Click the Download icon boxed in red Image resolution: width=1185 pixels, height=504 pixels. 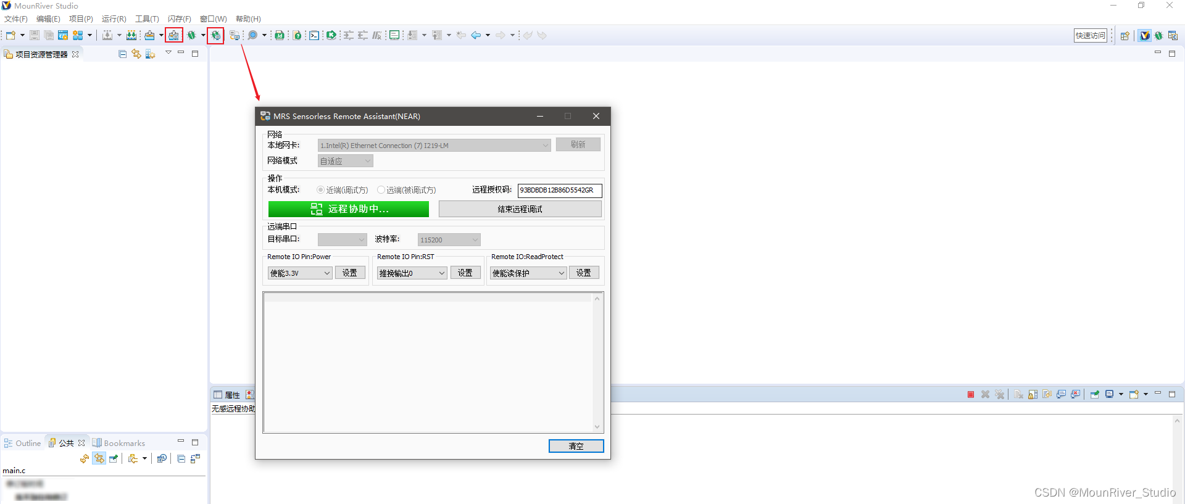tap(174, 35)
